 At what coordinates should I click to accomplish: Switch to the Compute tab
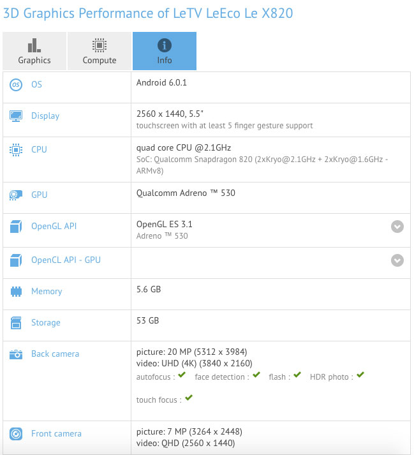100,51
